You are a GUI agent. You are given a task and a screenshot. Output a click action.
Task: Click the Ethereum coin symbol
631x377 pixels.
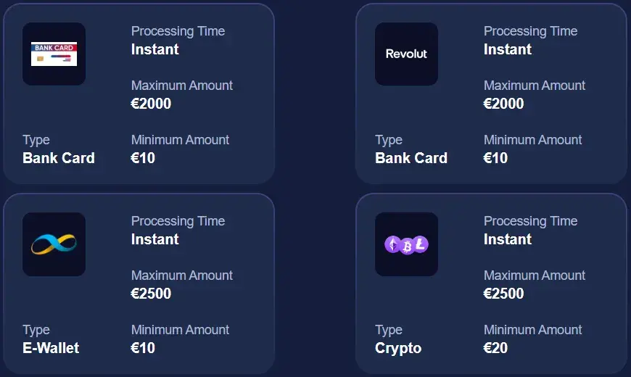point(392,245)
